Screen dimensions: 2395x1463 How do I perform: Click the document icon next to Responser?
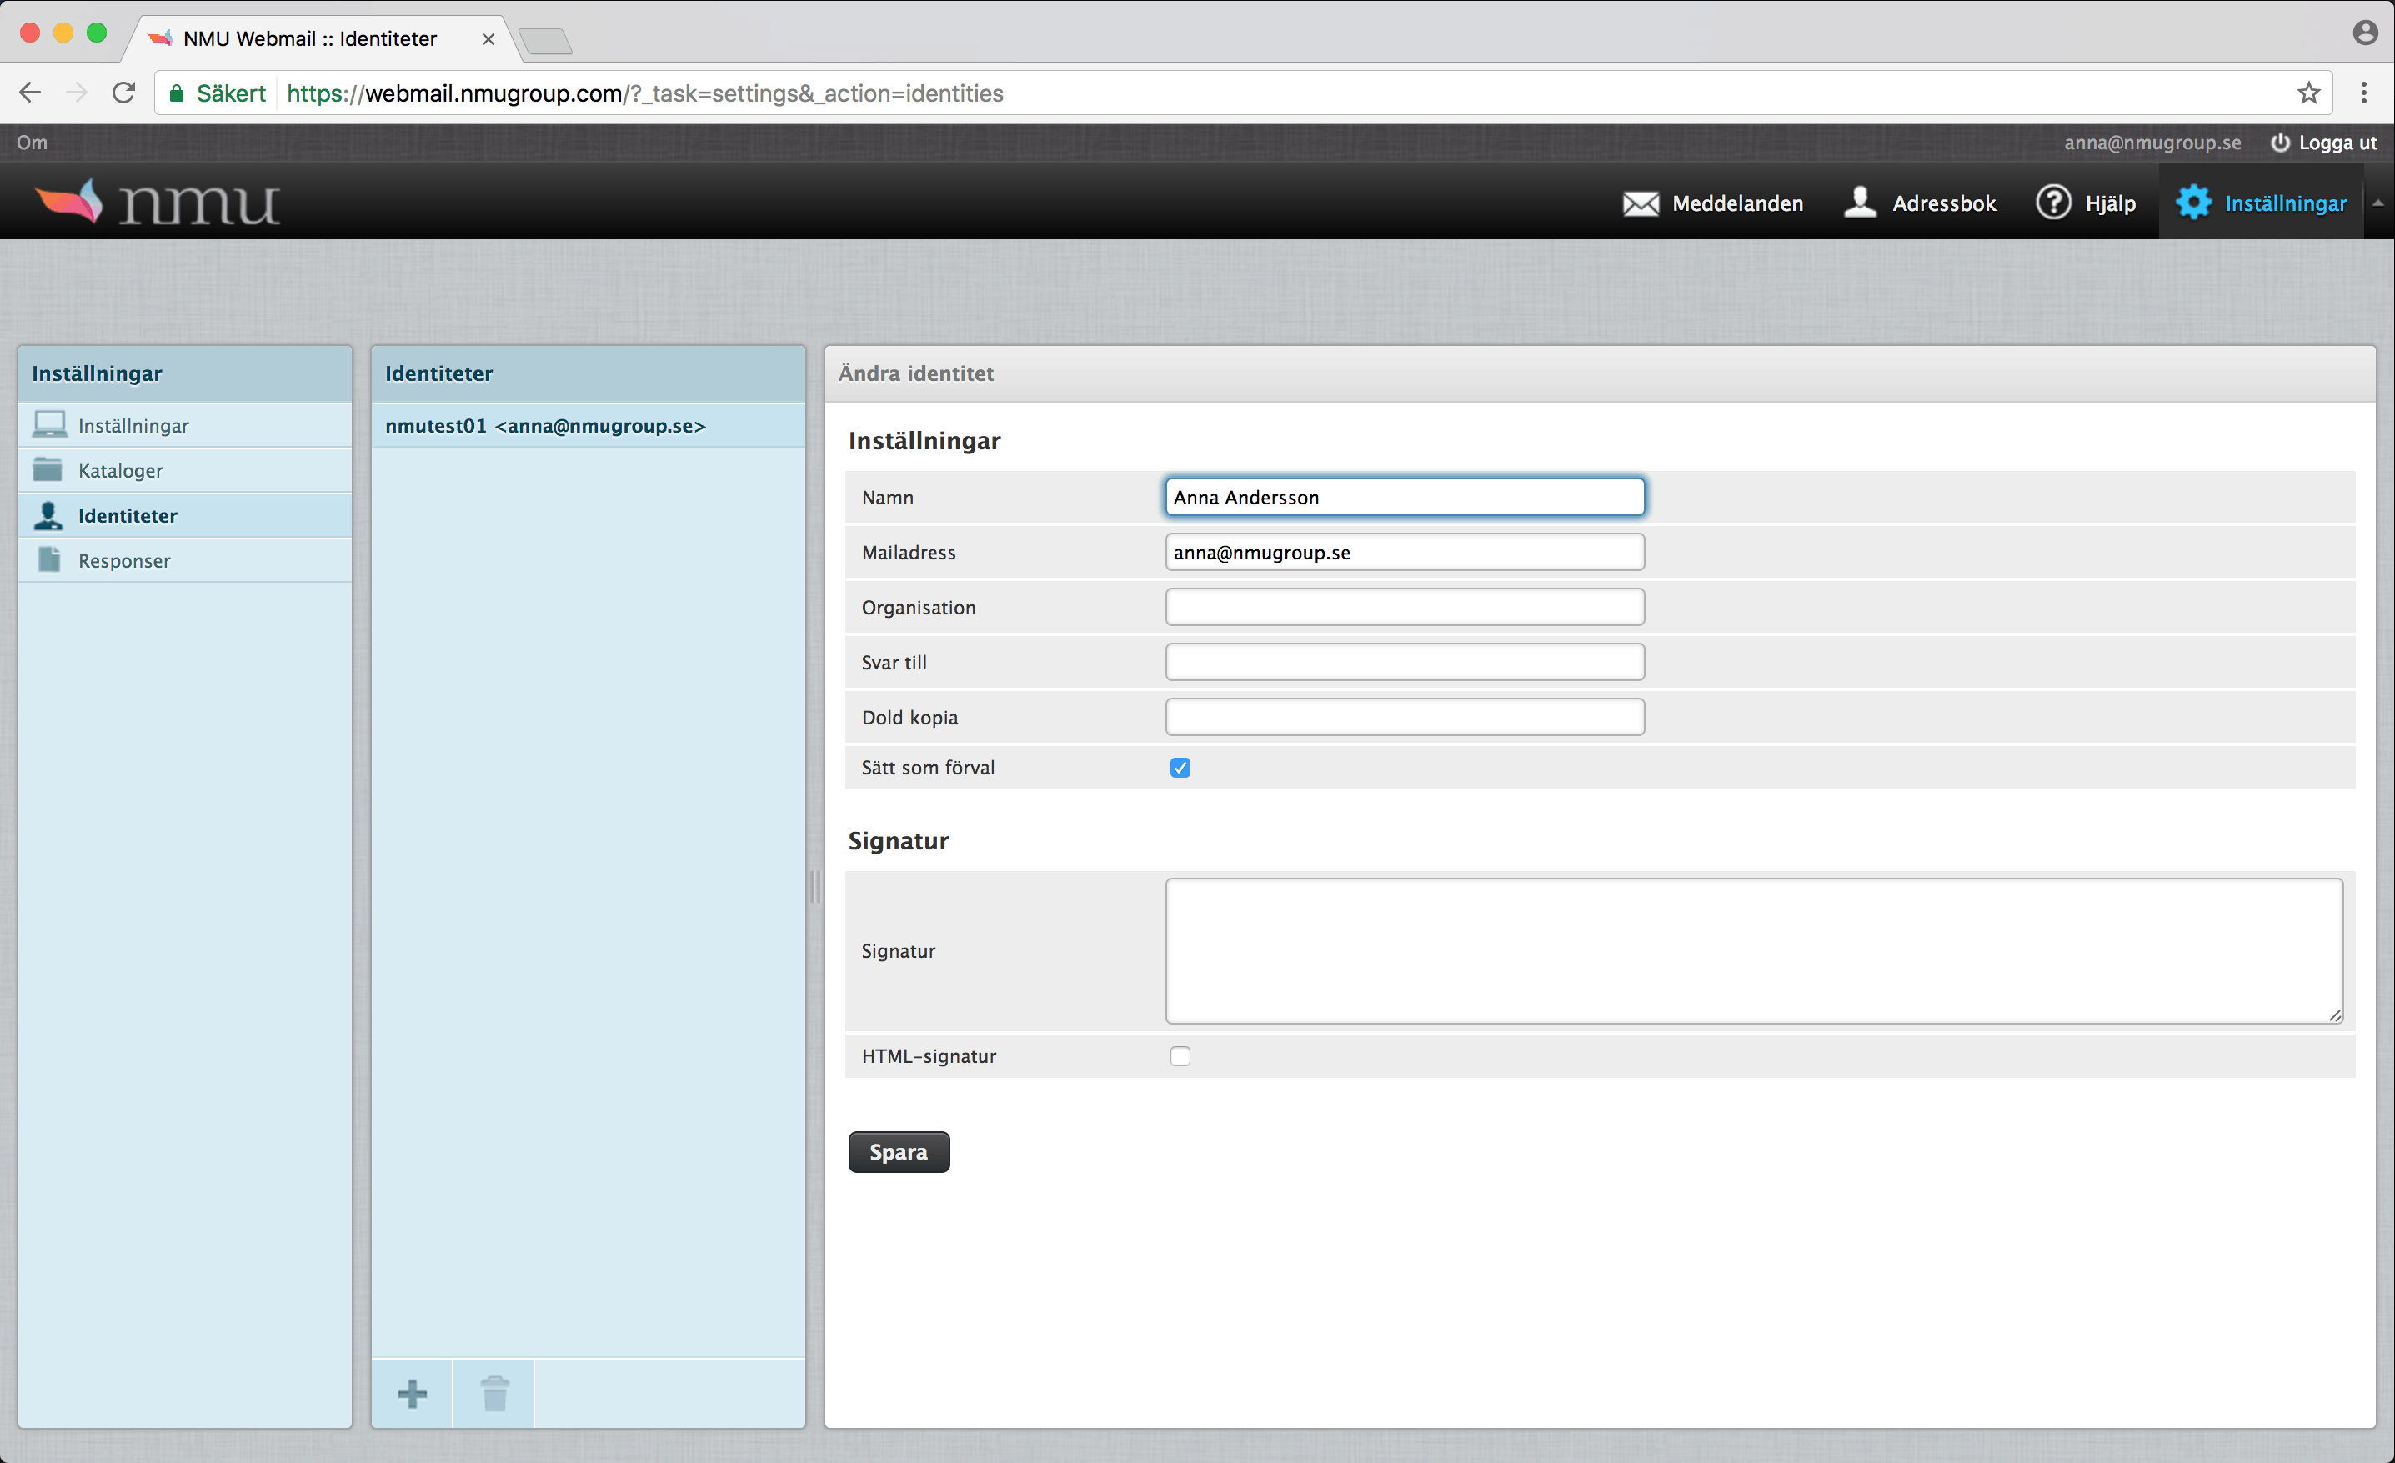[x=48, y=560]
